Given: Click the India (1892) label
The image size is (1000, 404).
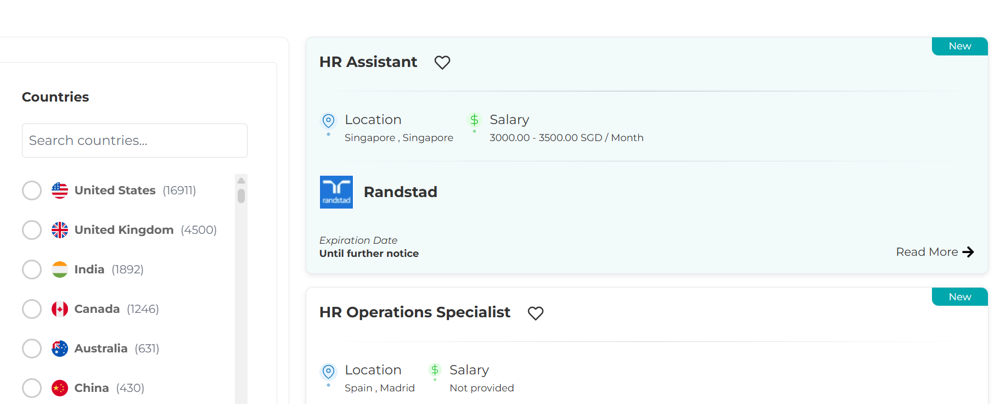Looking at the screenshot, I should (x=109, y=270).
